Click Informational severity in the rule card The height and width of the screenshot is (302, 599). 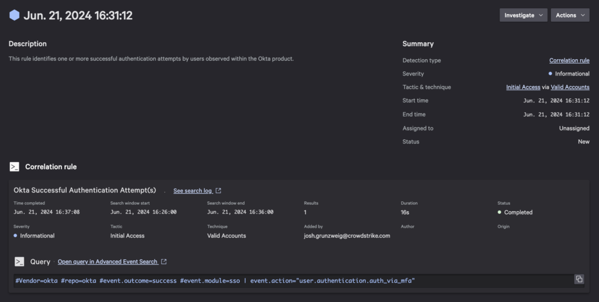37,235
